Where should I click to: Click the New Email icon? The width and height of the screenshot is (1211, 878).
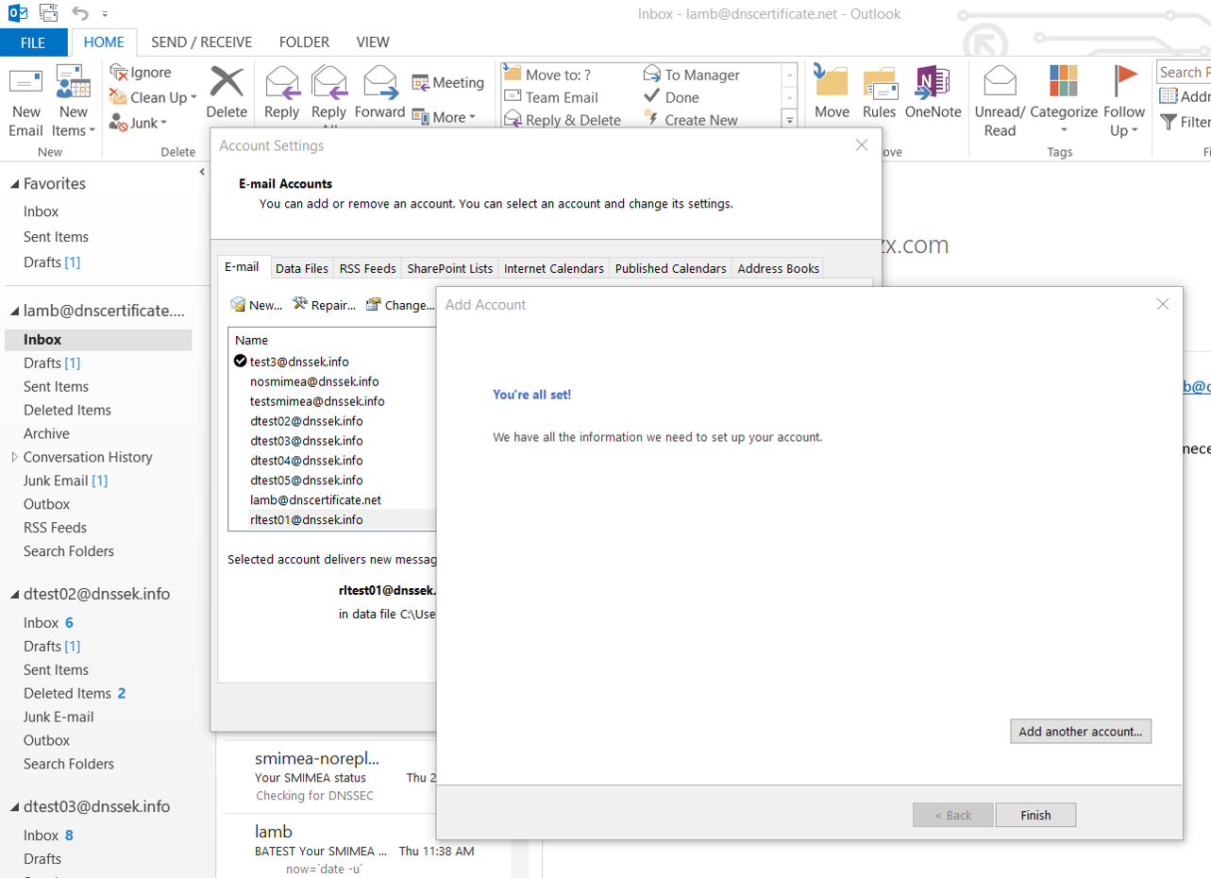coord(25,83)
